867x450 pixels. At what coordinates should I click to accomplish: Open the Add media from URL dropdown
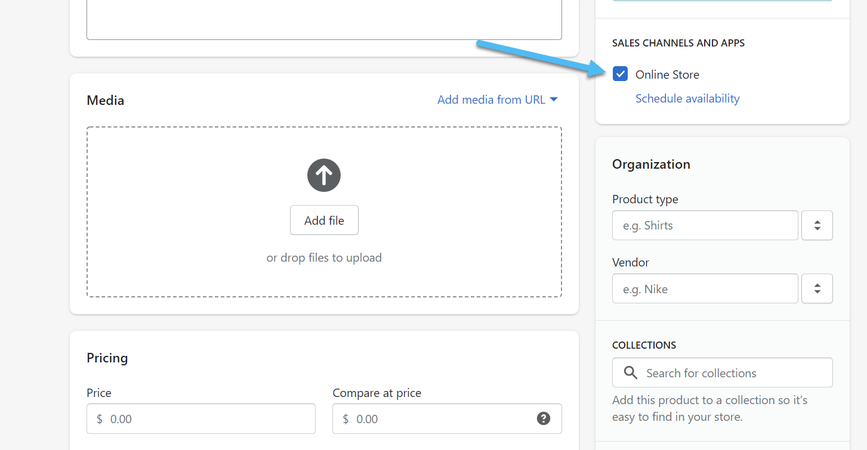click(x=497, y=100)
